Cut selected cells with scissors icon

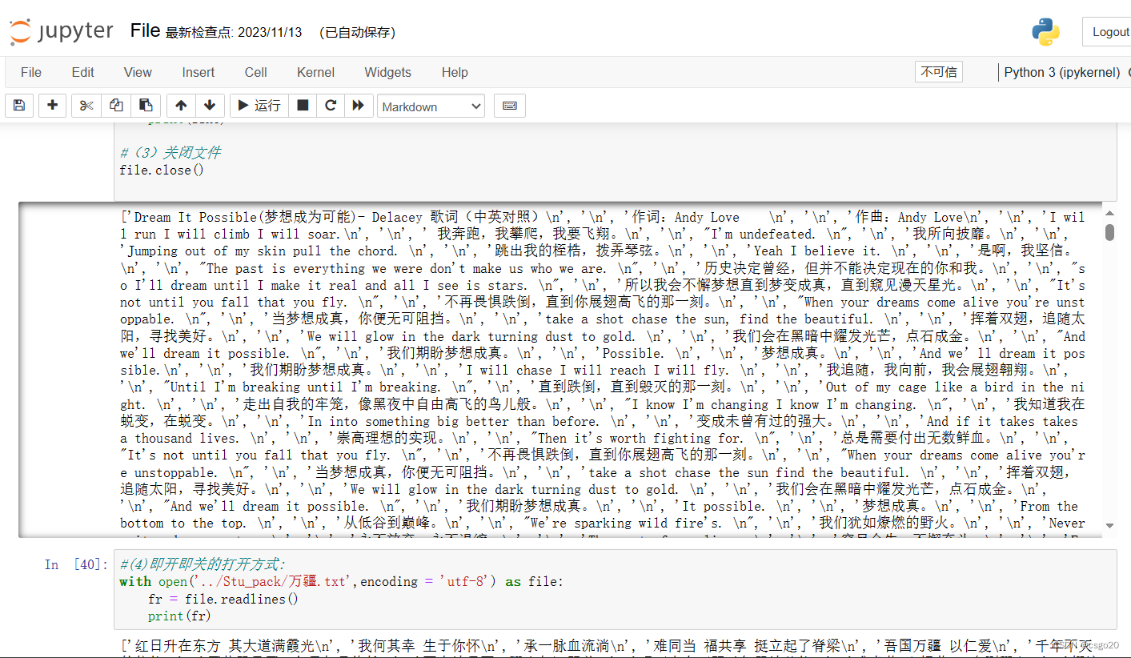(87, 106)
